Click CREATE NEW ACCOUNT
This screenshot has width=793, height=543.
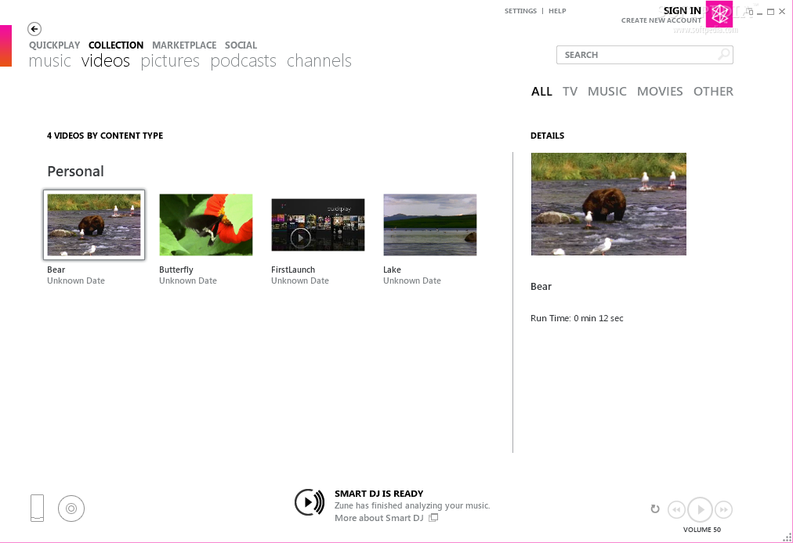(661, 20)
